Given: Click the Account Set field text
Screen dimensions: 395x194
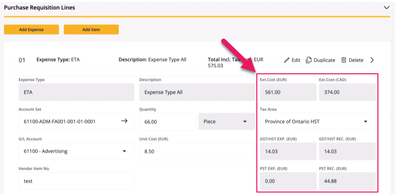Looking at the screenshot, I should (x=60, y=122).
